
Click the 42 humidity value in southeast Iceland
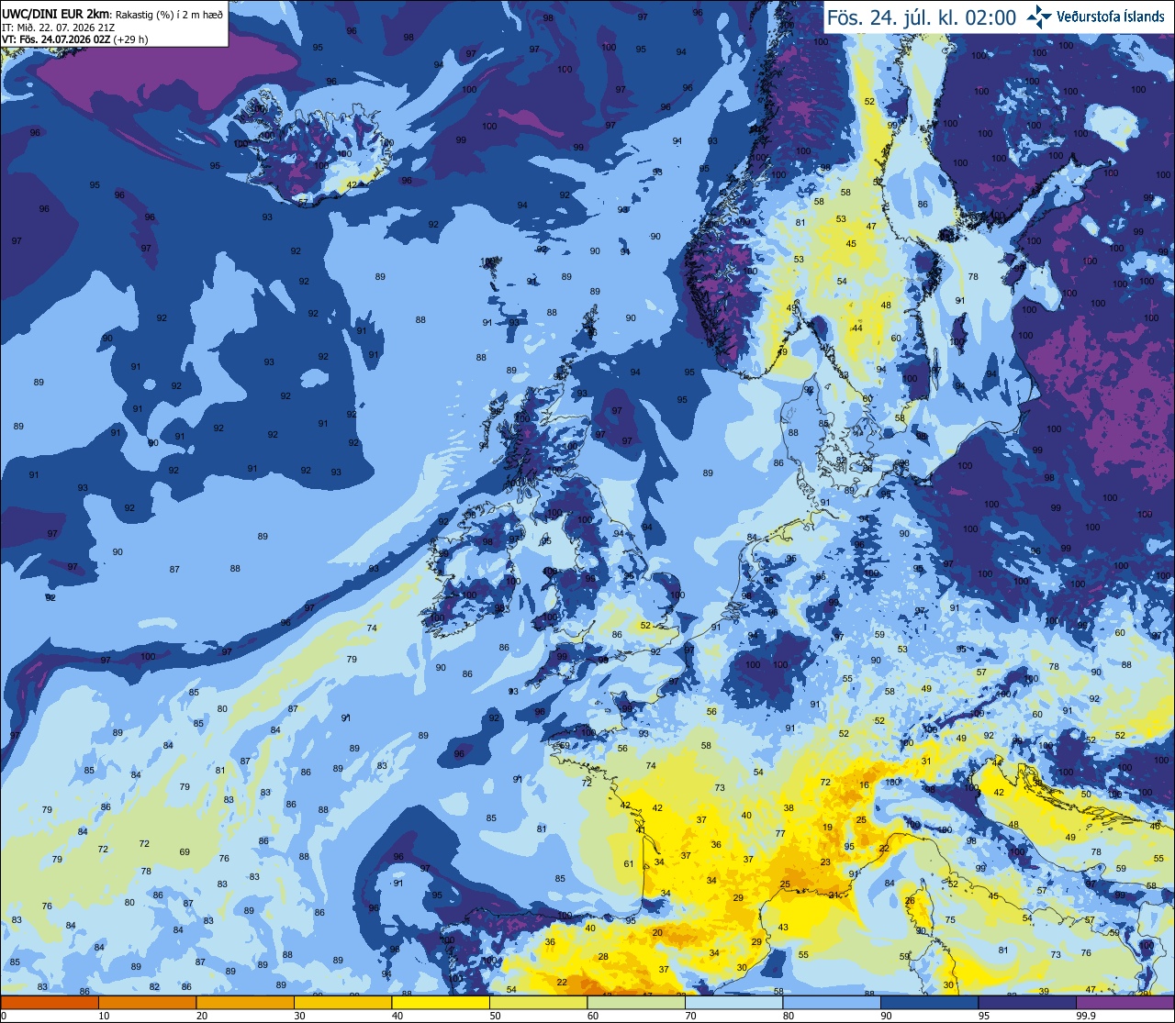click(352, 185)
